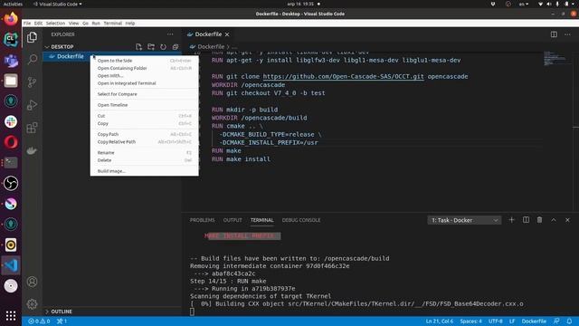The width and height of the screenshot is (579, 326).
Task: Switch to the DEBUG CONSOLE tab
Action: click(x=301, y=220)
